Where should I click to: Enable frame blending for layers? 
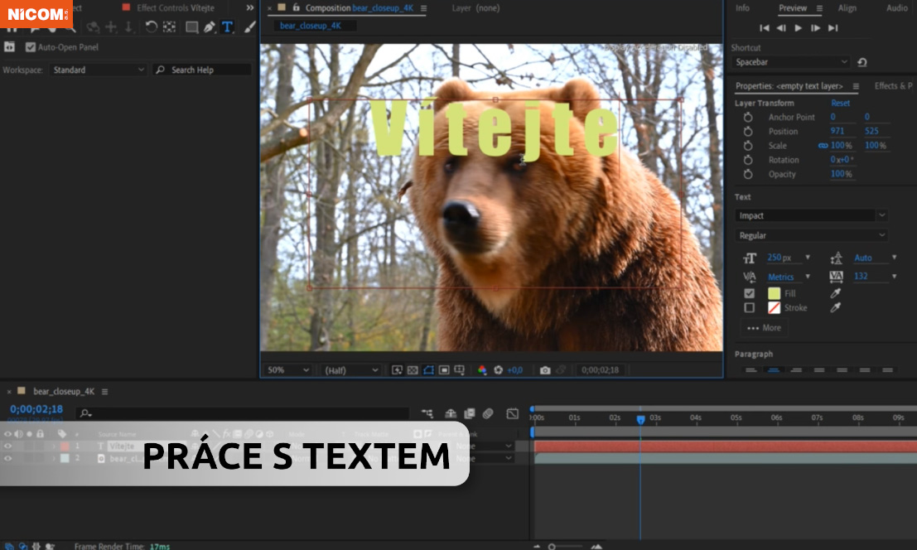click(469, 414)
